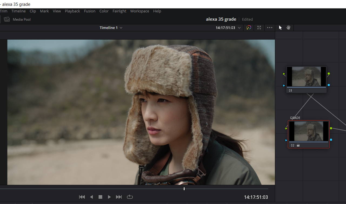The image size is (346, 204).
Task: Open the Fusion menu
Action: [89, 11]
